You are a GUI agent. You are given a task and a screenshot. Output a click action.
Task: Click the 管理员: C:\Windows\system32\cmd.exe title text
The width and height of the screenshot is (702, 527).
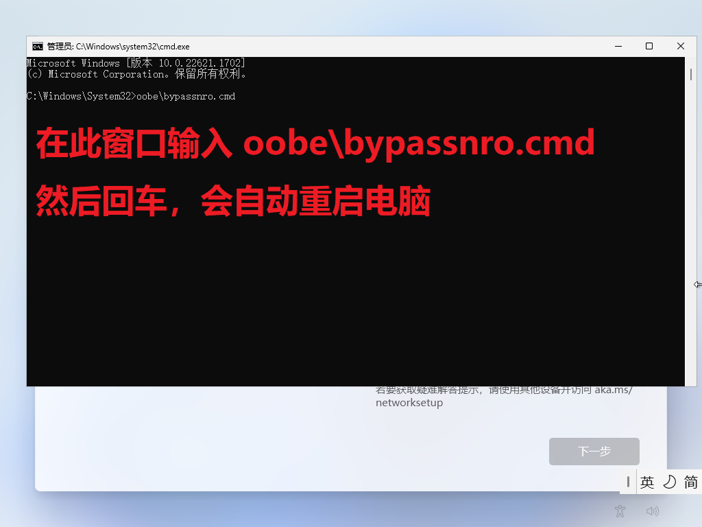click(x=118, y=47)
